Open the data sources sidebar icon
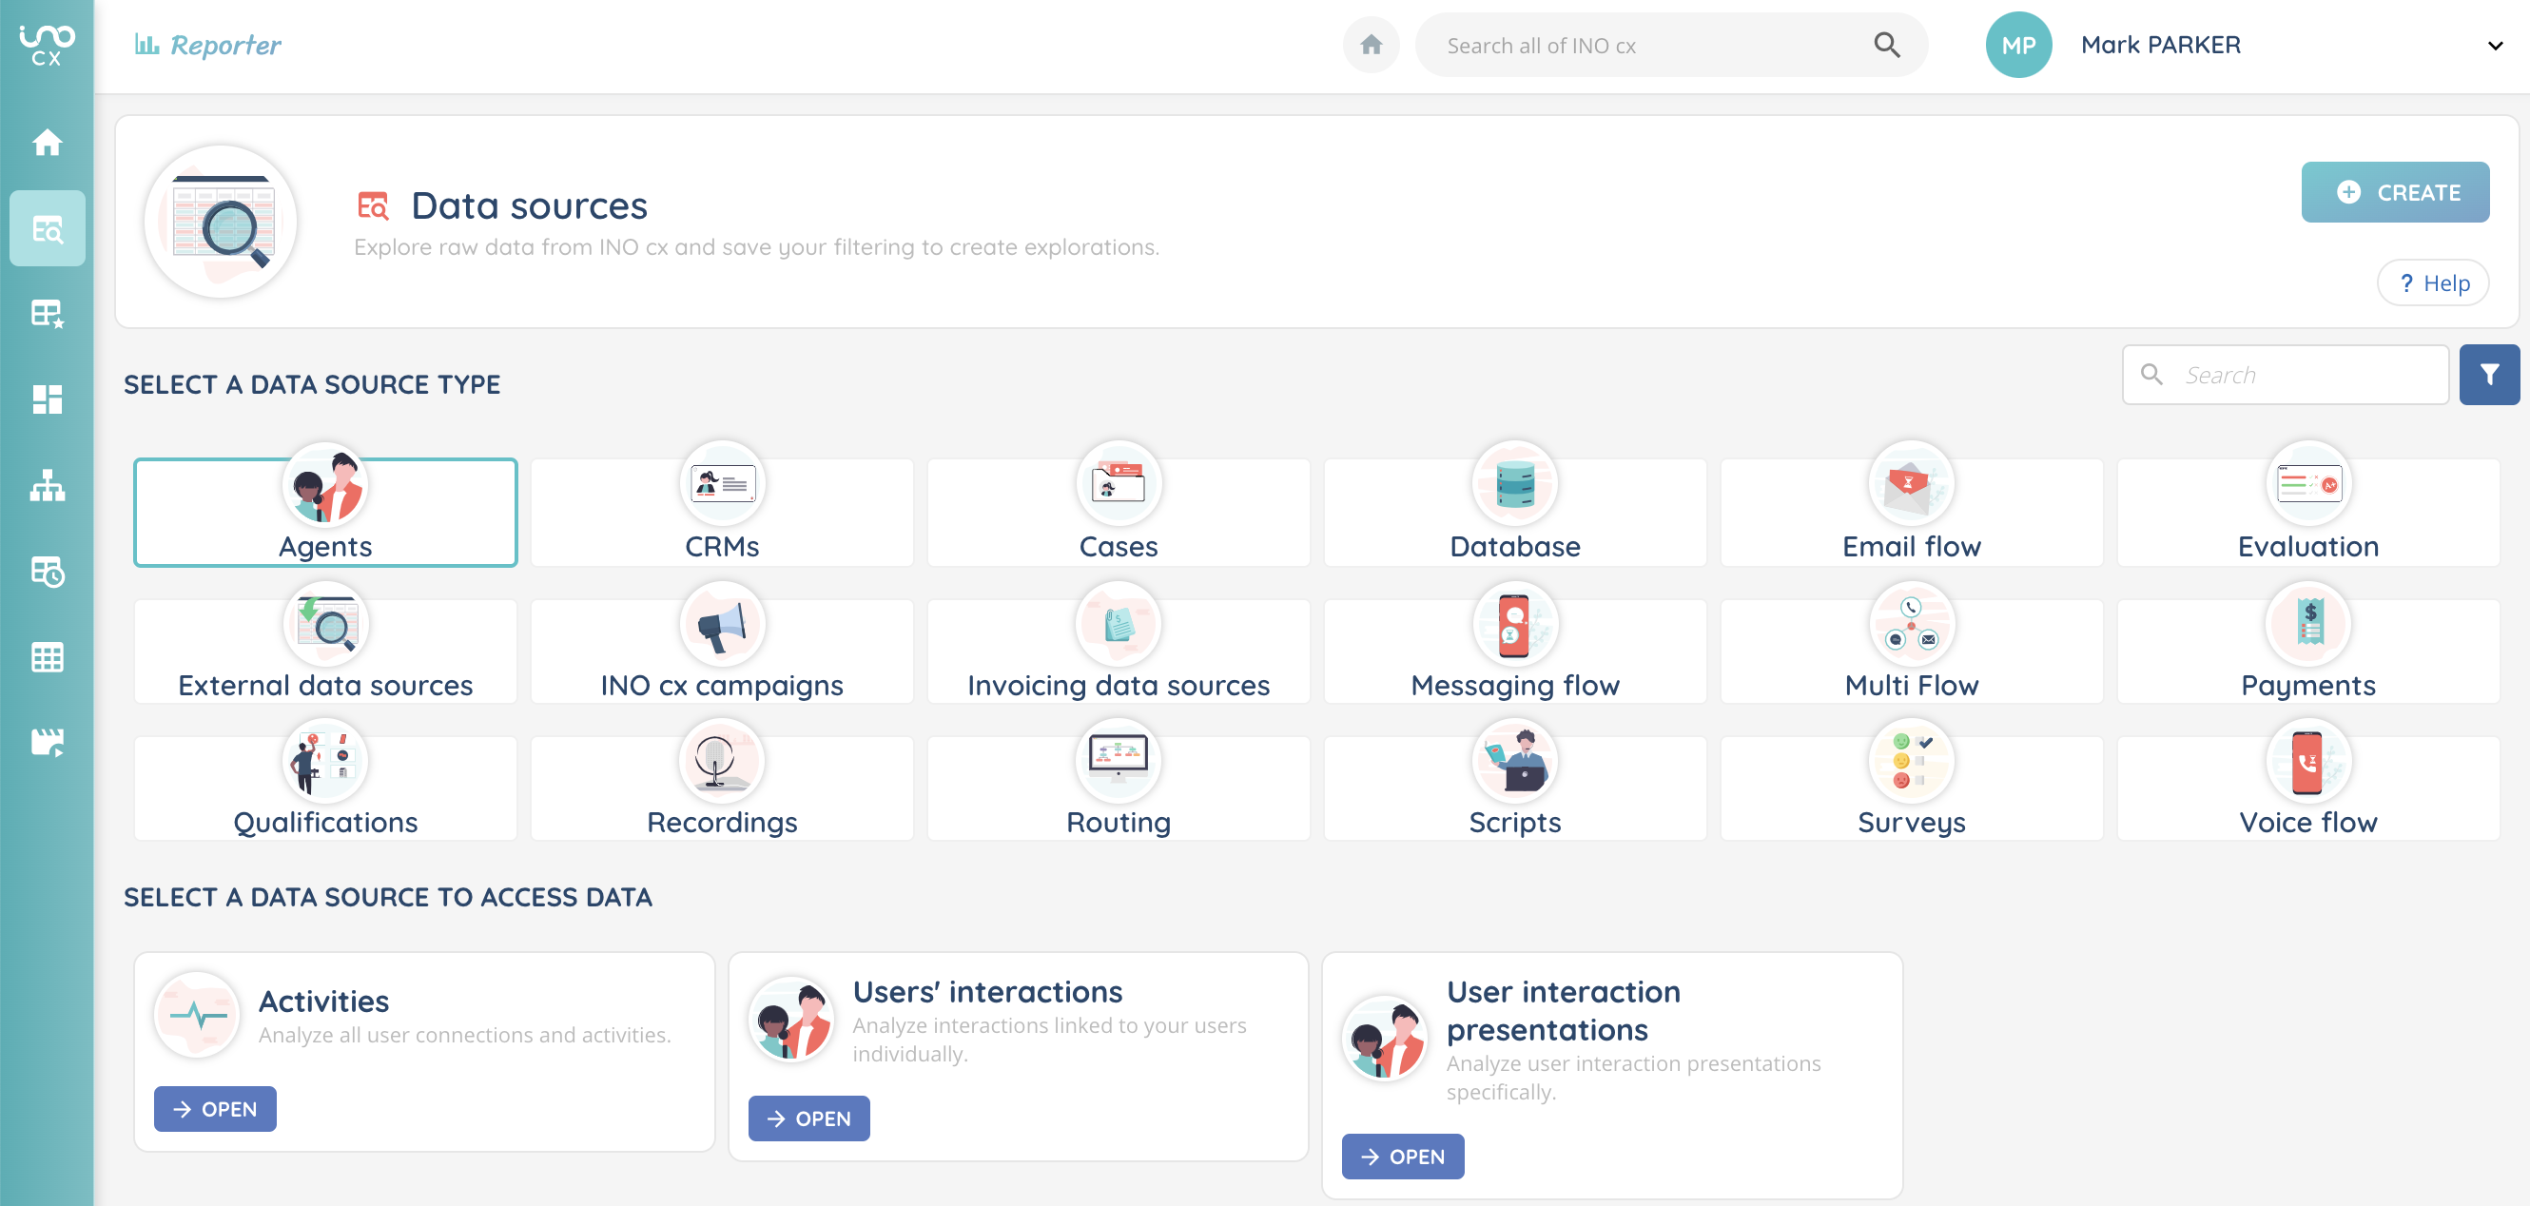 48,229
